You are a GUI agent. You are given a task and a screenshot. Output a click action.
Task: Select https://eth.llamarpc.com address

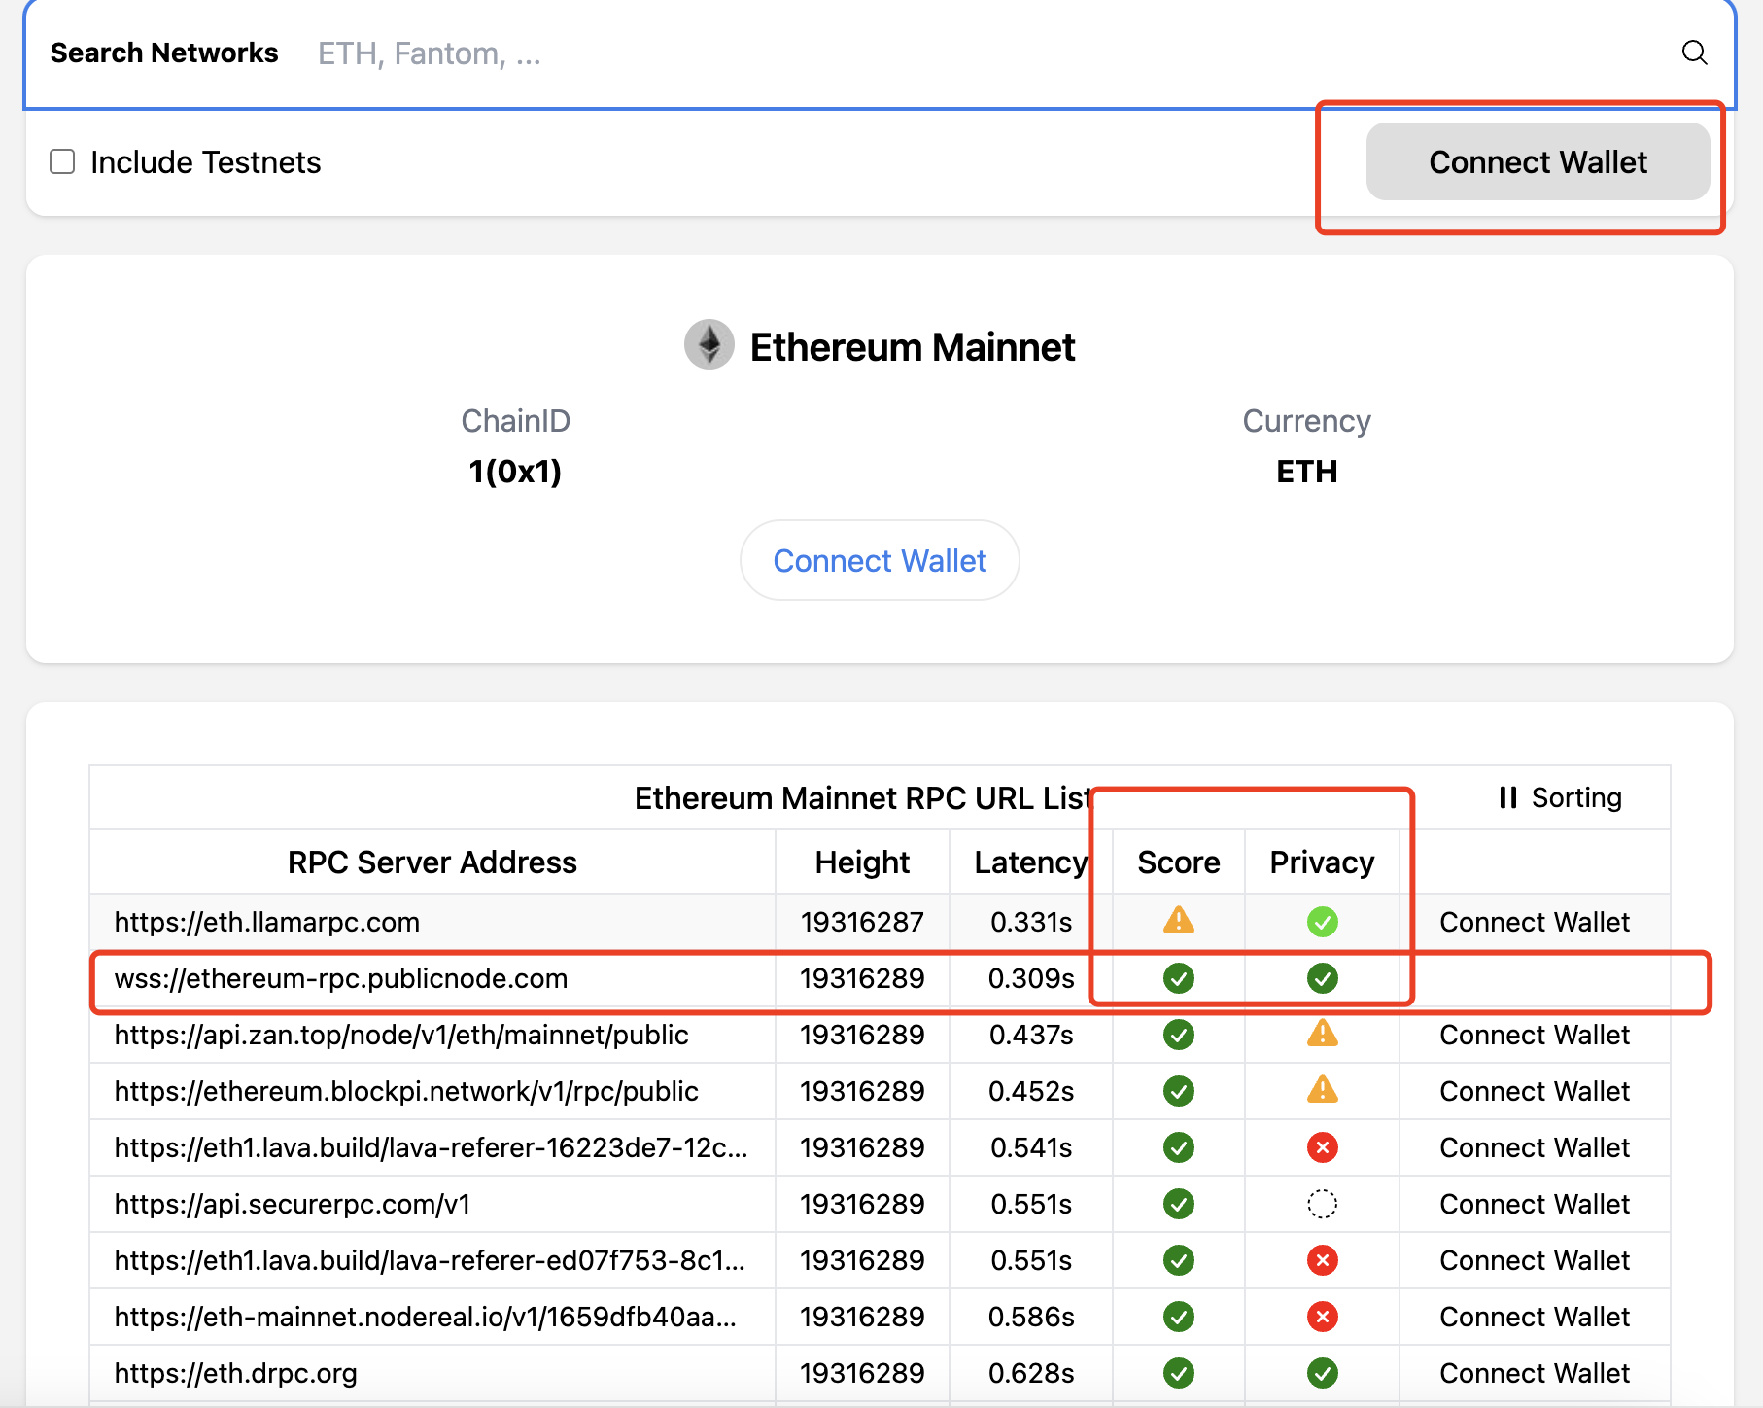267,922
